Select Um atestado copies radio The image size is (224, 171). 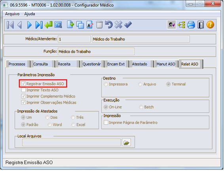23,118
